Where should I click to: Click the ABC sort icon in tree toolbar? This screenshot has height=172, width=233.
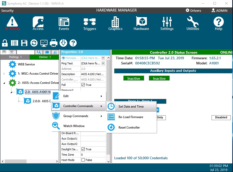(4, 52)
